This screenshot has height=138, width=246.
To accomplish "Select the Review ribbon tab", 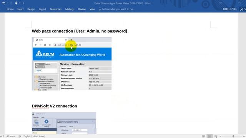I will (82, 9).
